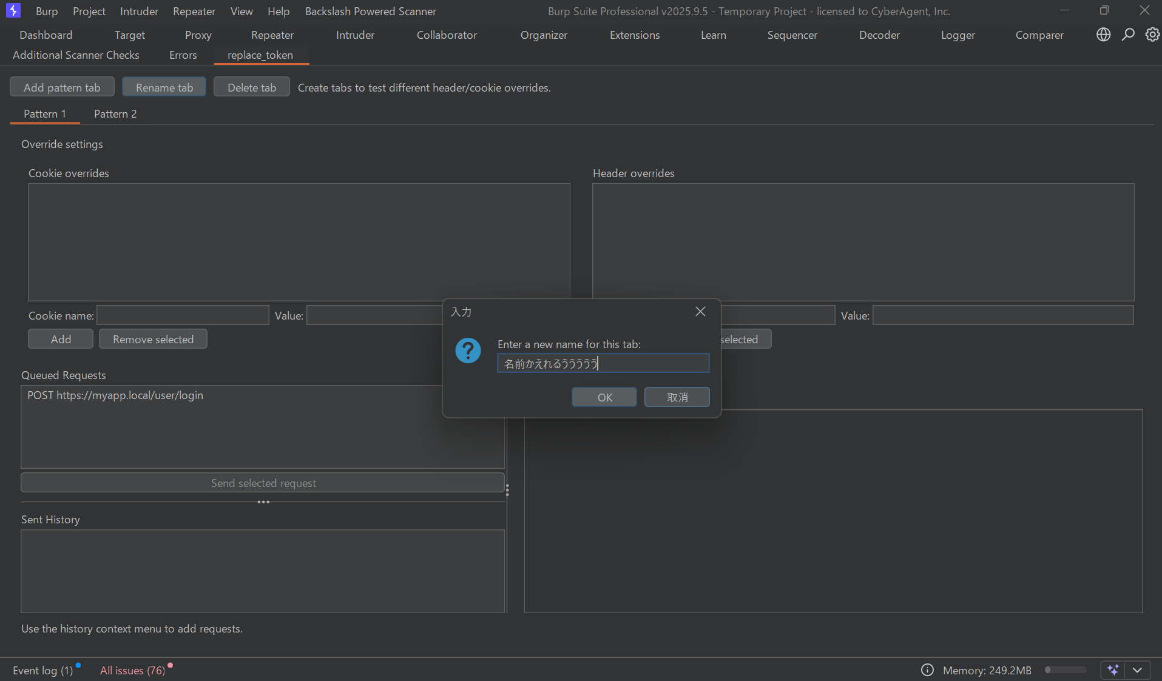Click the Cookie overrides list area
1162x681 pixels.
(x=299, y=242)
